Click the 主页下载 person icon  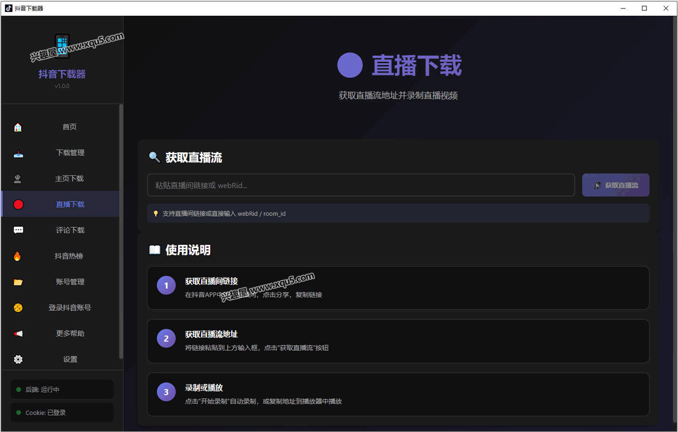(18, 179)
